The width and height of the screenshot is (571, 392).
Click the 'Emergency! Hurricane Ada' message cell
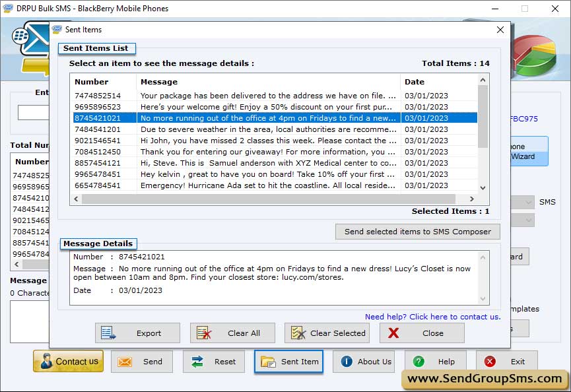click(268, 185)
